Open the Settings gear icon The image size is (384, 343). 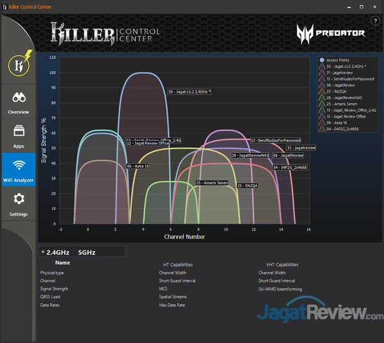point(19,198)
